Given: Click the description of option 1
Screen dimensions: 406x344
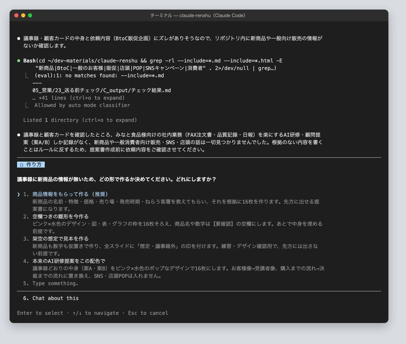Looking at the screenshot, I should pos(176,205).
